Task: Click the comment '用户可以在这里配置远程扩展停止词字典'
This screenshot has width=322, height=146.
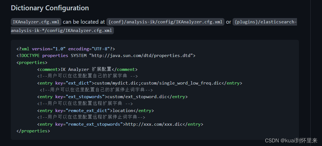Action: pyautogui.click(x=91, y=117)
